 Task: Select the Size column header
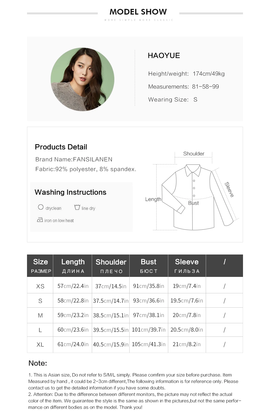(x=40, y=266)
